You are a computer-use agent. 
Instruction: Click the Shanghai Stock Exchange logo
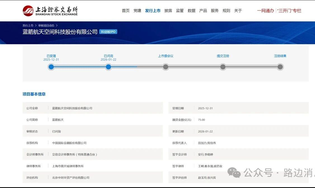[x=50, y=11]
